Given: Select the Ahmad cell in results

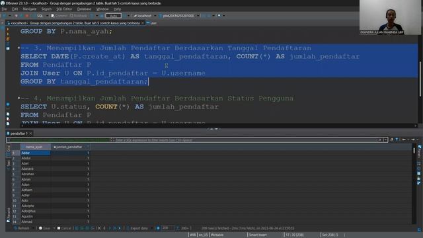Looking at the screenshot, I should click(x=35, y=221).
